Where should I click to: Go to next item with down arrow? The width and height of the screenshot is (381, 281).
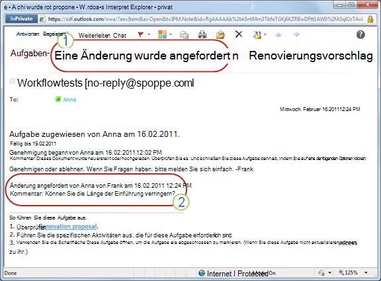(296, 35)
